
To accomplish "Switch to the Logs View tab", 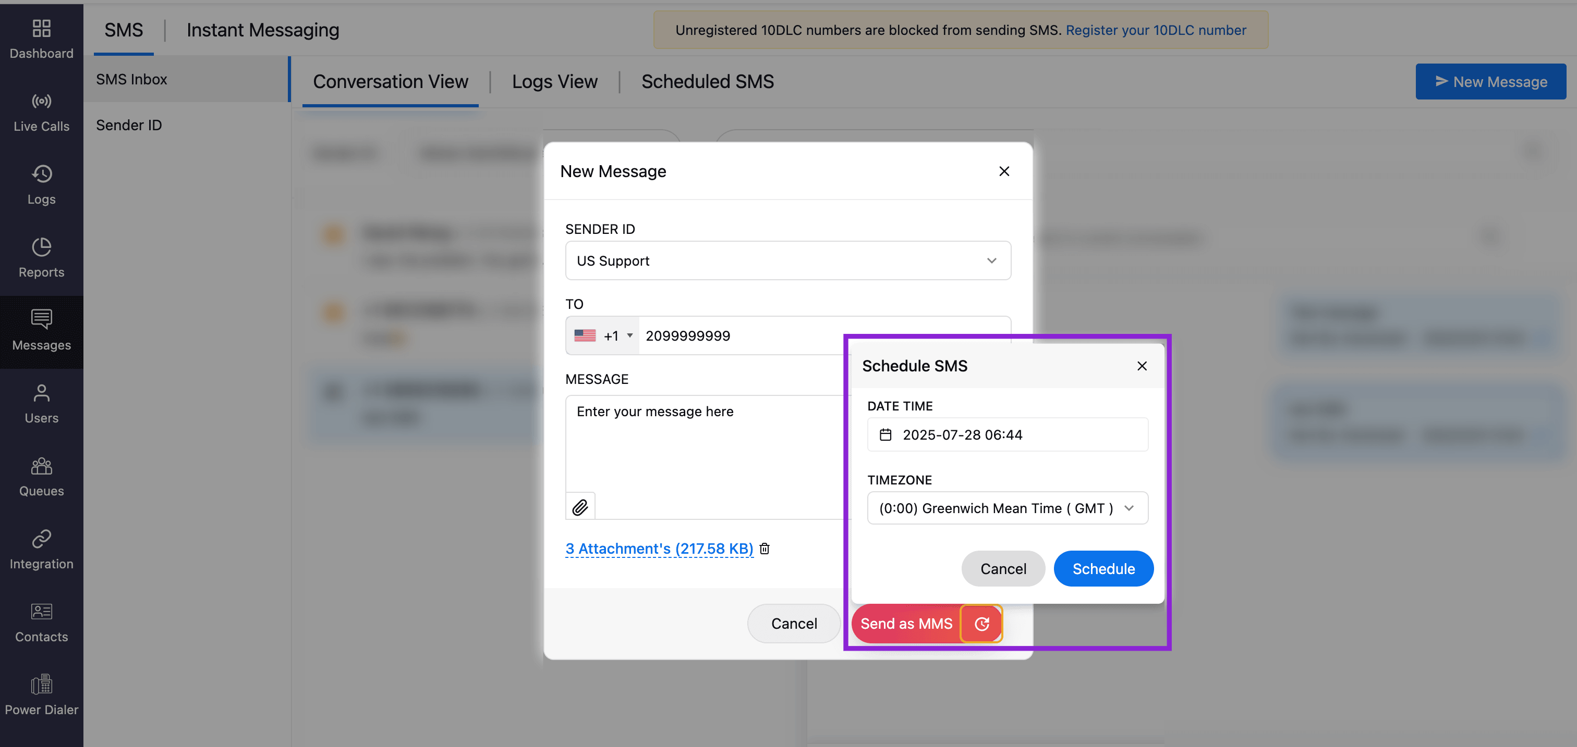I will click(x=554, y=81).
